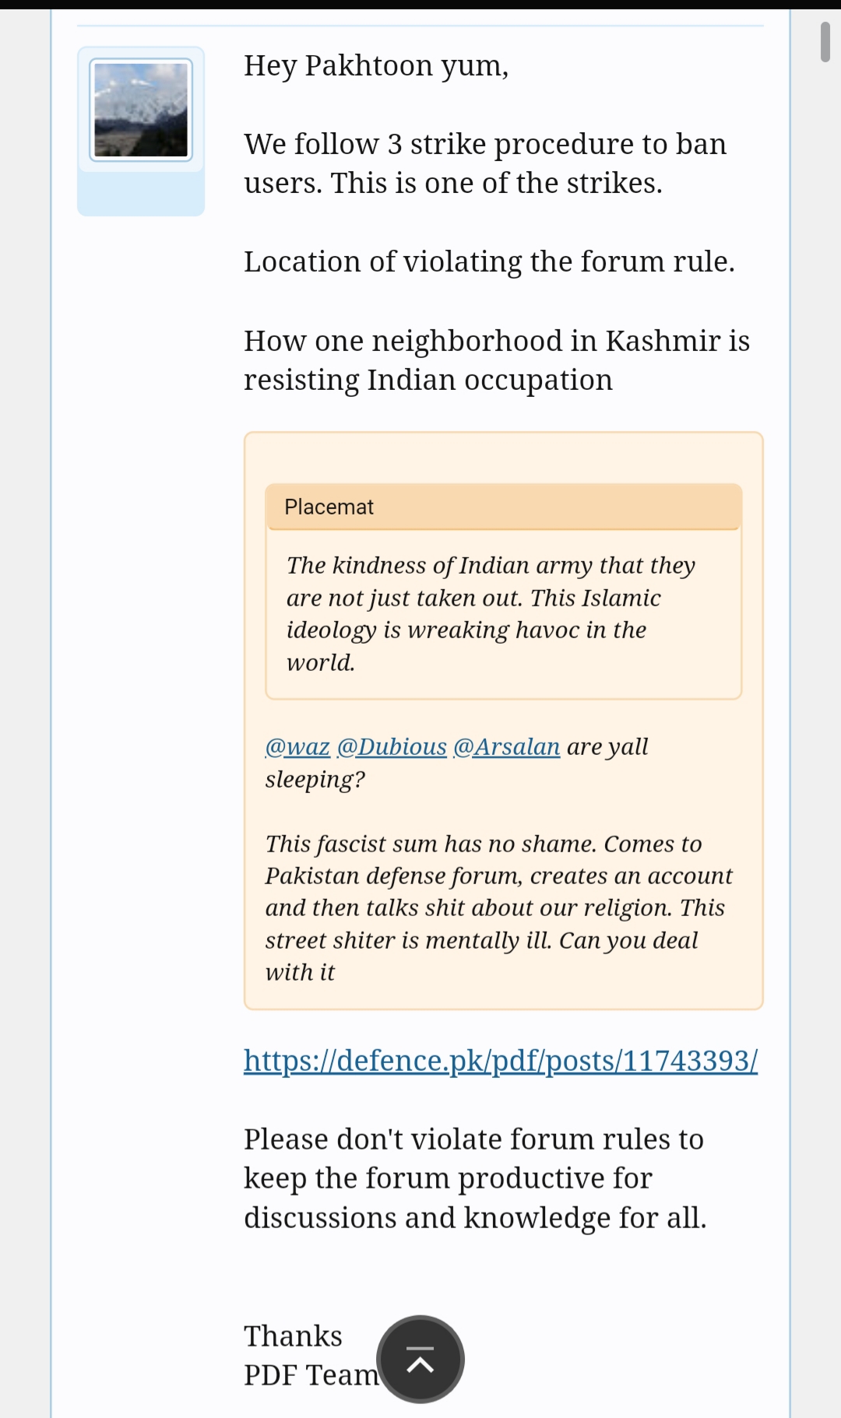Viewport: 841px width, 1418px height.
Task: Click the light blue panel under the avatar
Action: (141, 193)
